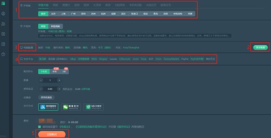The image size is (271, 138).
Task: Switch to the 港澳台 region tab
Action: tap(66, 5)
